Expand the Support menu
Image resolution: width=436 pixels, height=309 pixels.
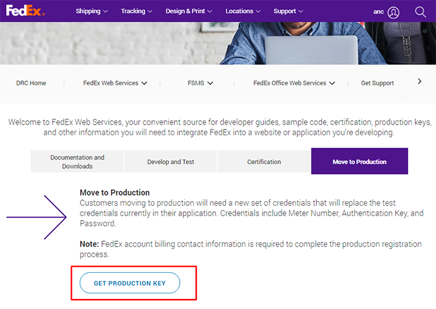(288, 11)
